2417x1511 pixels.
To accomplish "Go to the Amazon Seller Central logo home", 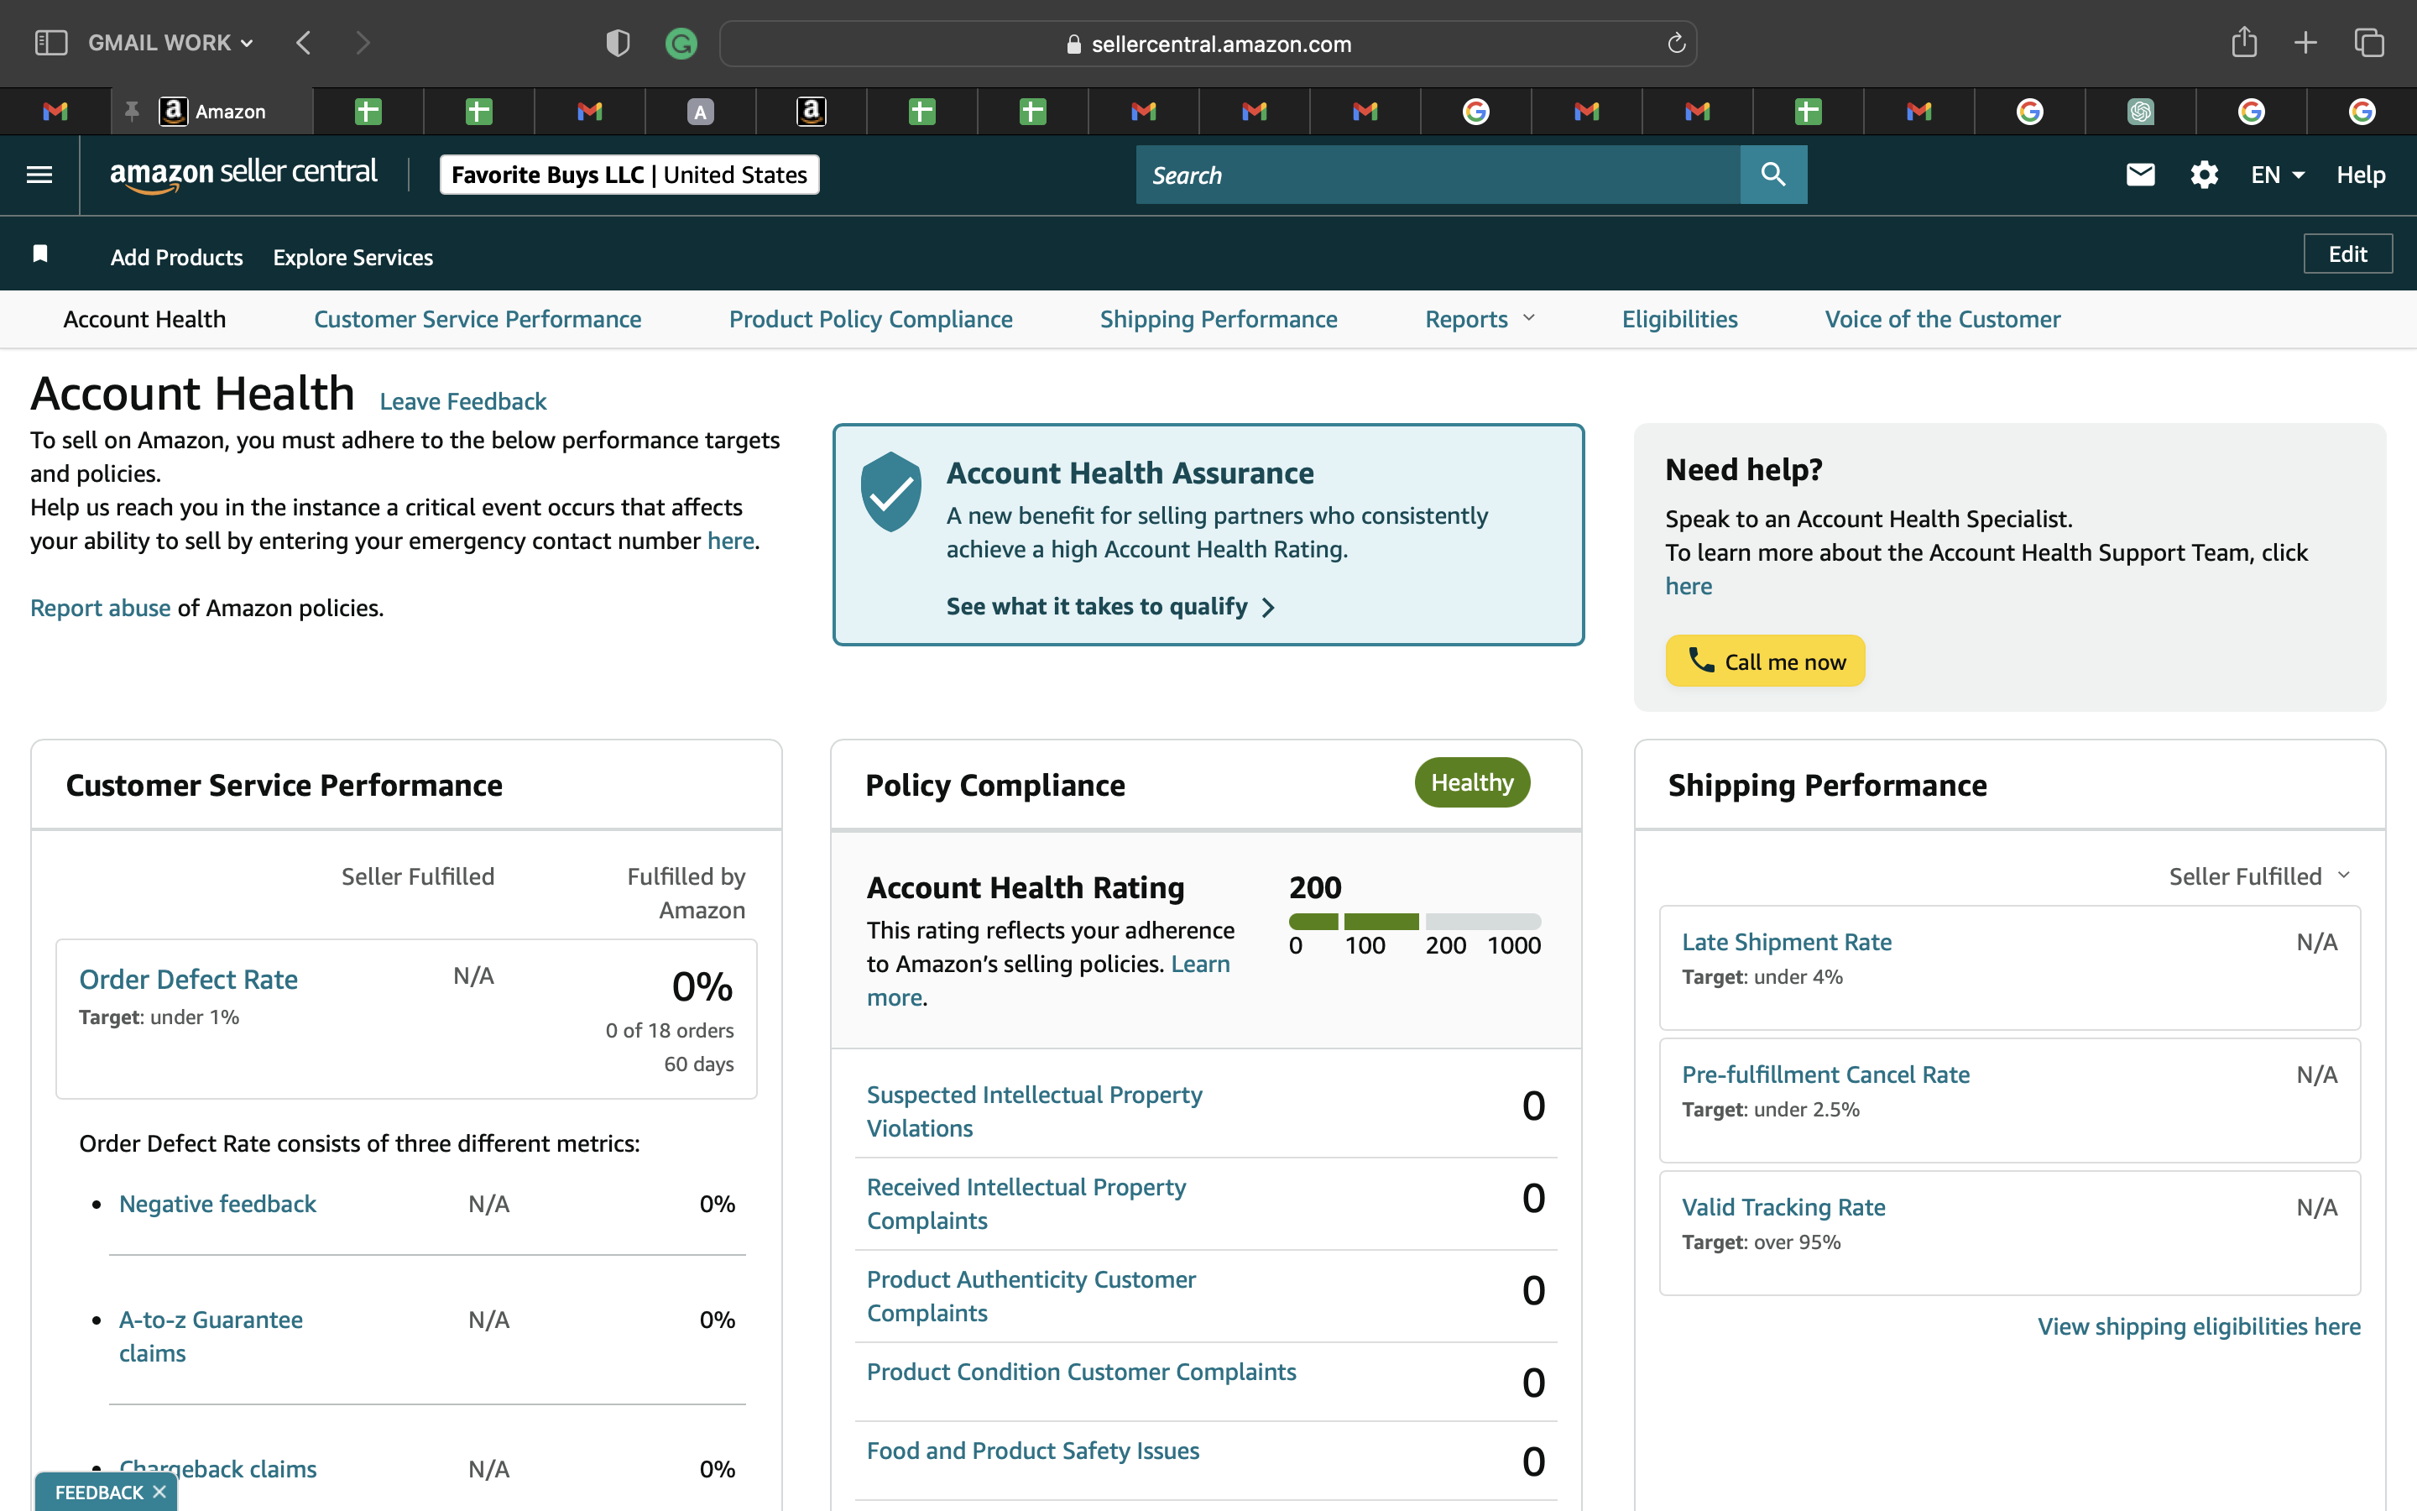I will tap(243, 174).
